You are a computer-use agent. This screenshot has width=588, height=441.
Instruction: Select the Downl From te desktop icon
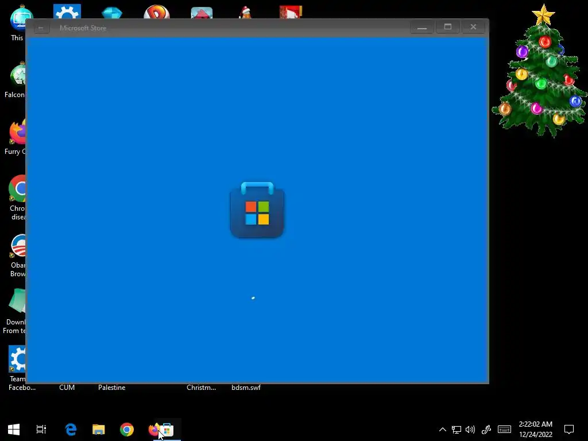(x=15, y=311)
